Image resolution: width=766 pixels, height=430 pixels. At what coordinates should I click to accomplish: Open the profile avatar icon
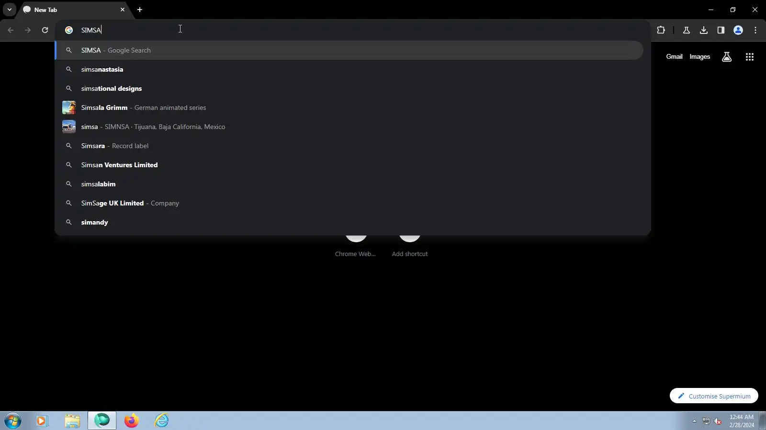click(738, 30)
